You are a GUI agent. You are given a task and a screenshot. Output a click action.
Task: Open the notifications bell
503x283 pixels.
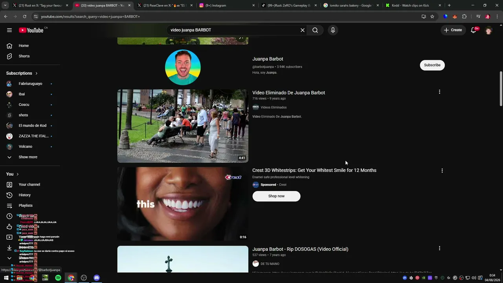point(474,30)
